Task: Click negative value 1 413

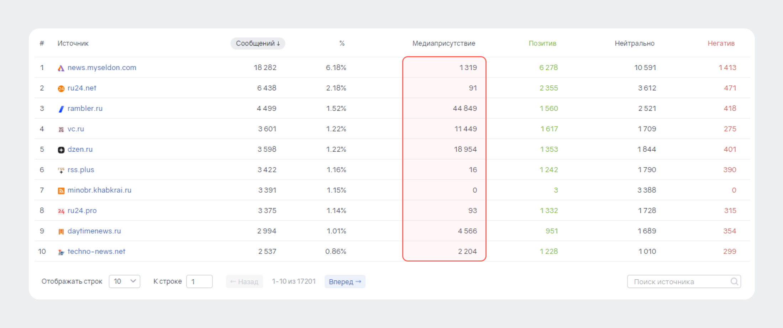Action: point(727,68)
